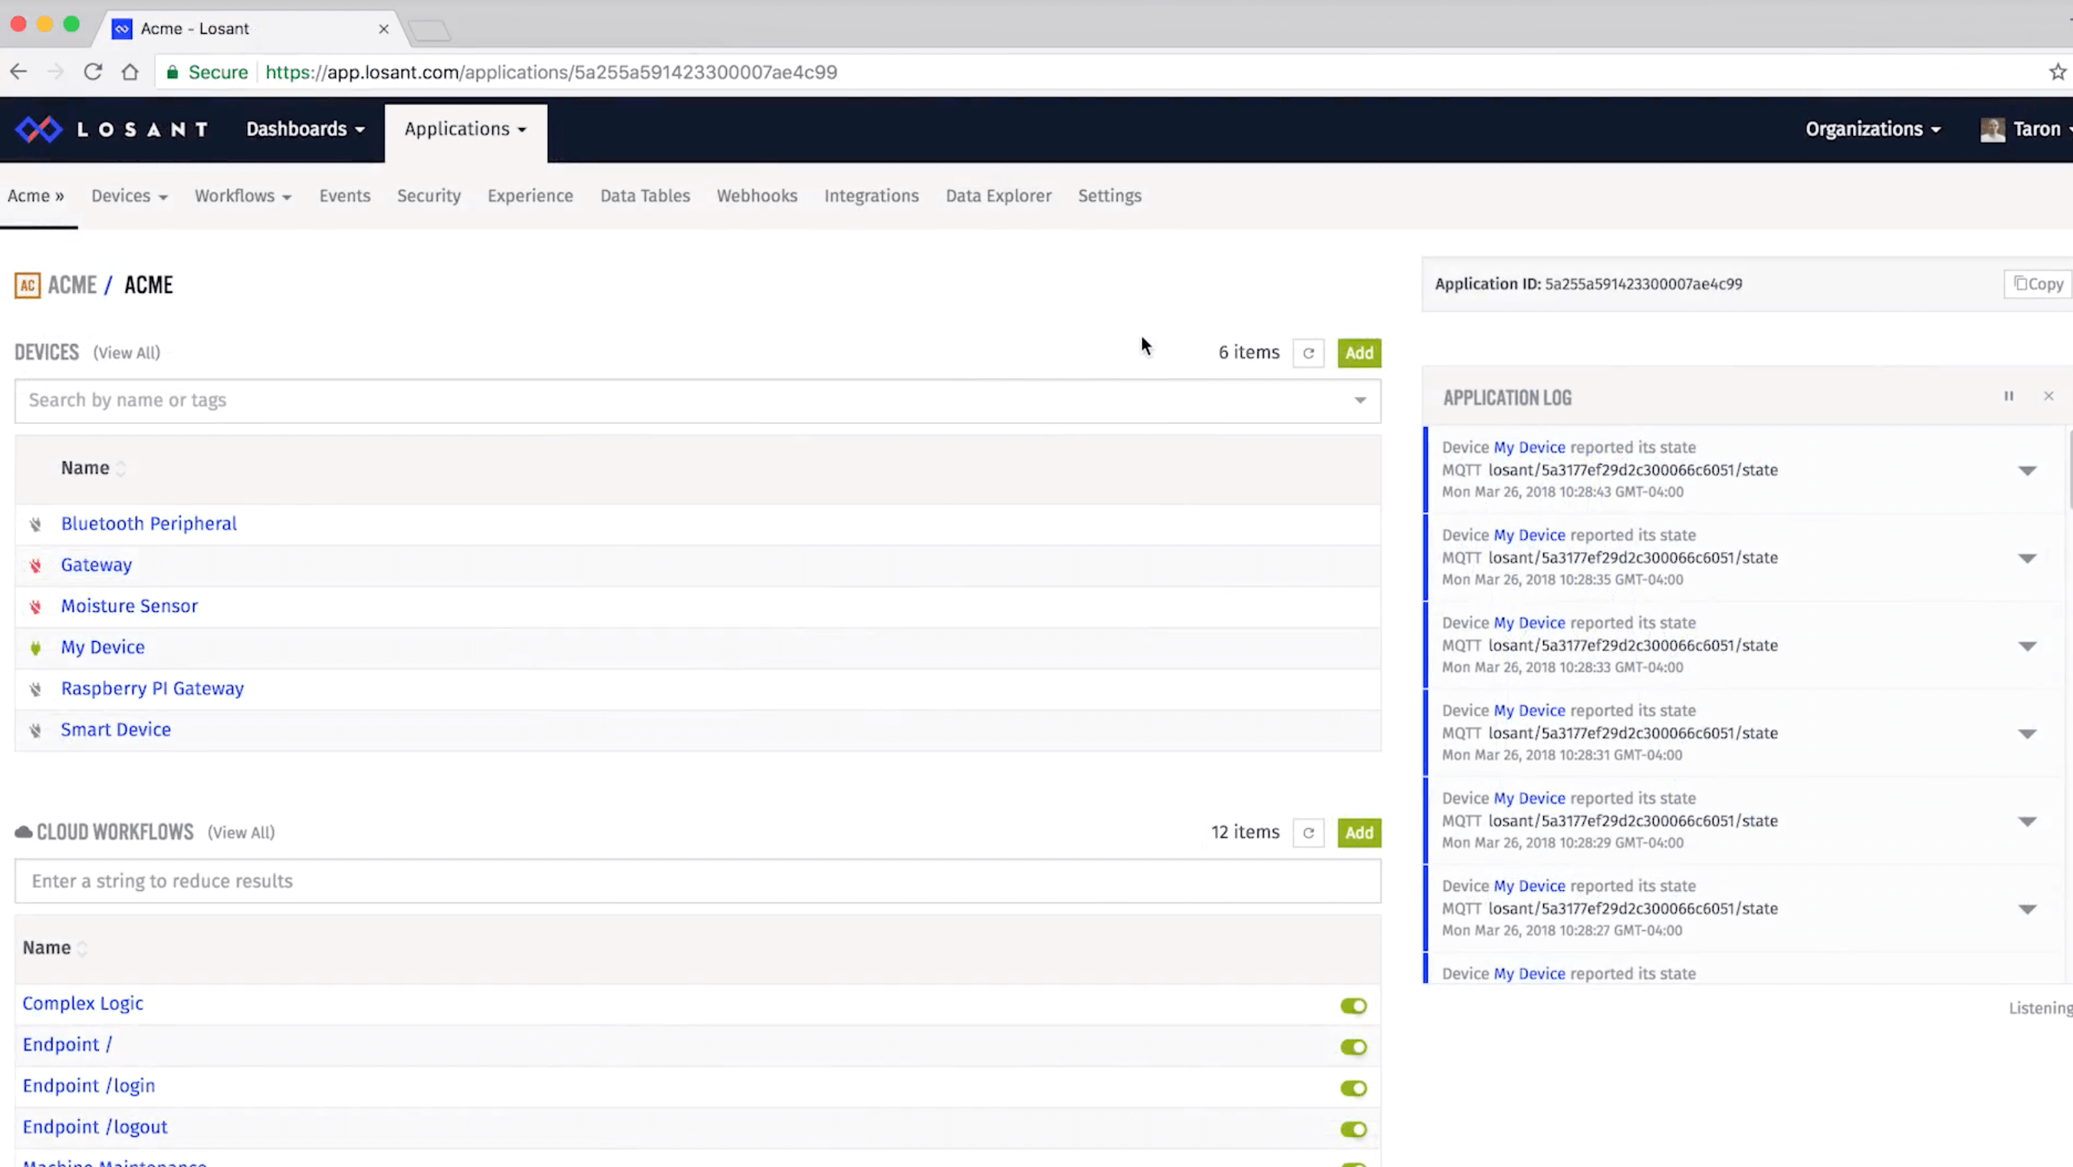Open the Organizations dropdown
This screenshot has width=2073, height=1167.
click(1873, 129)
